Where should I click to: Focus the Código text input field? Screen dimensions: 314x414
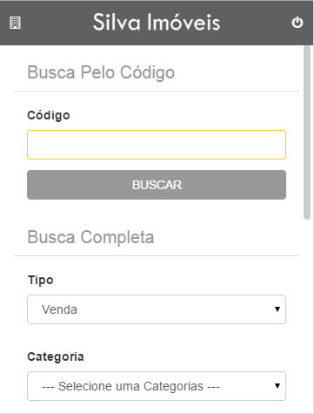pos(157,145)
